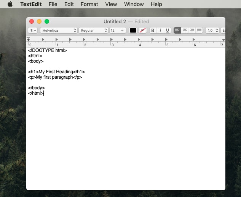Open the 1.0 line spacing dropdown
The height and width of the screenshot is (197, 241).
[x=212, y=31]
